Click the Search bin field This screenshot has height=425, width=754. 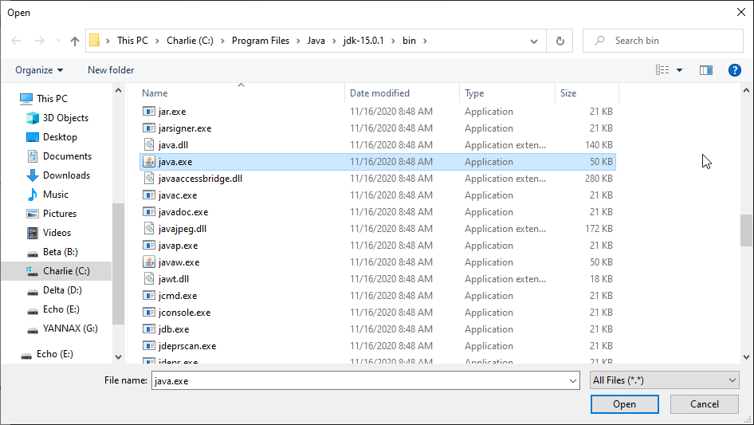(662, 41)
